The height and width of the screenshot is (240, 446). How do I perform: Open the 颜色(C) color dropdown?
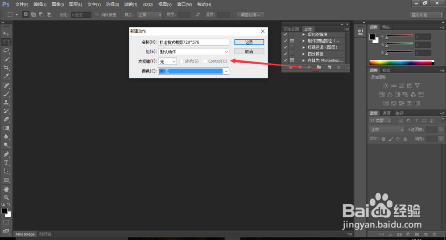194,71
